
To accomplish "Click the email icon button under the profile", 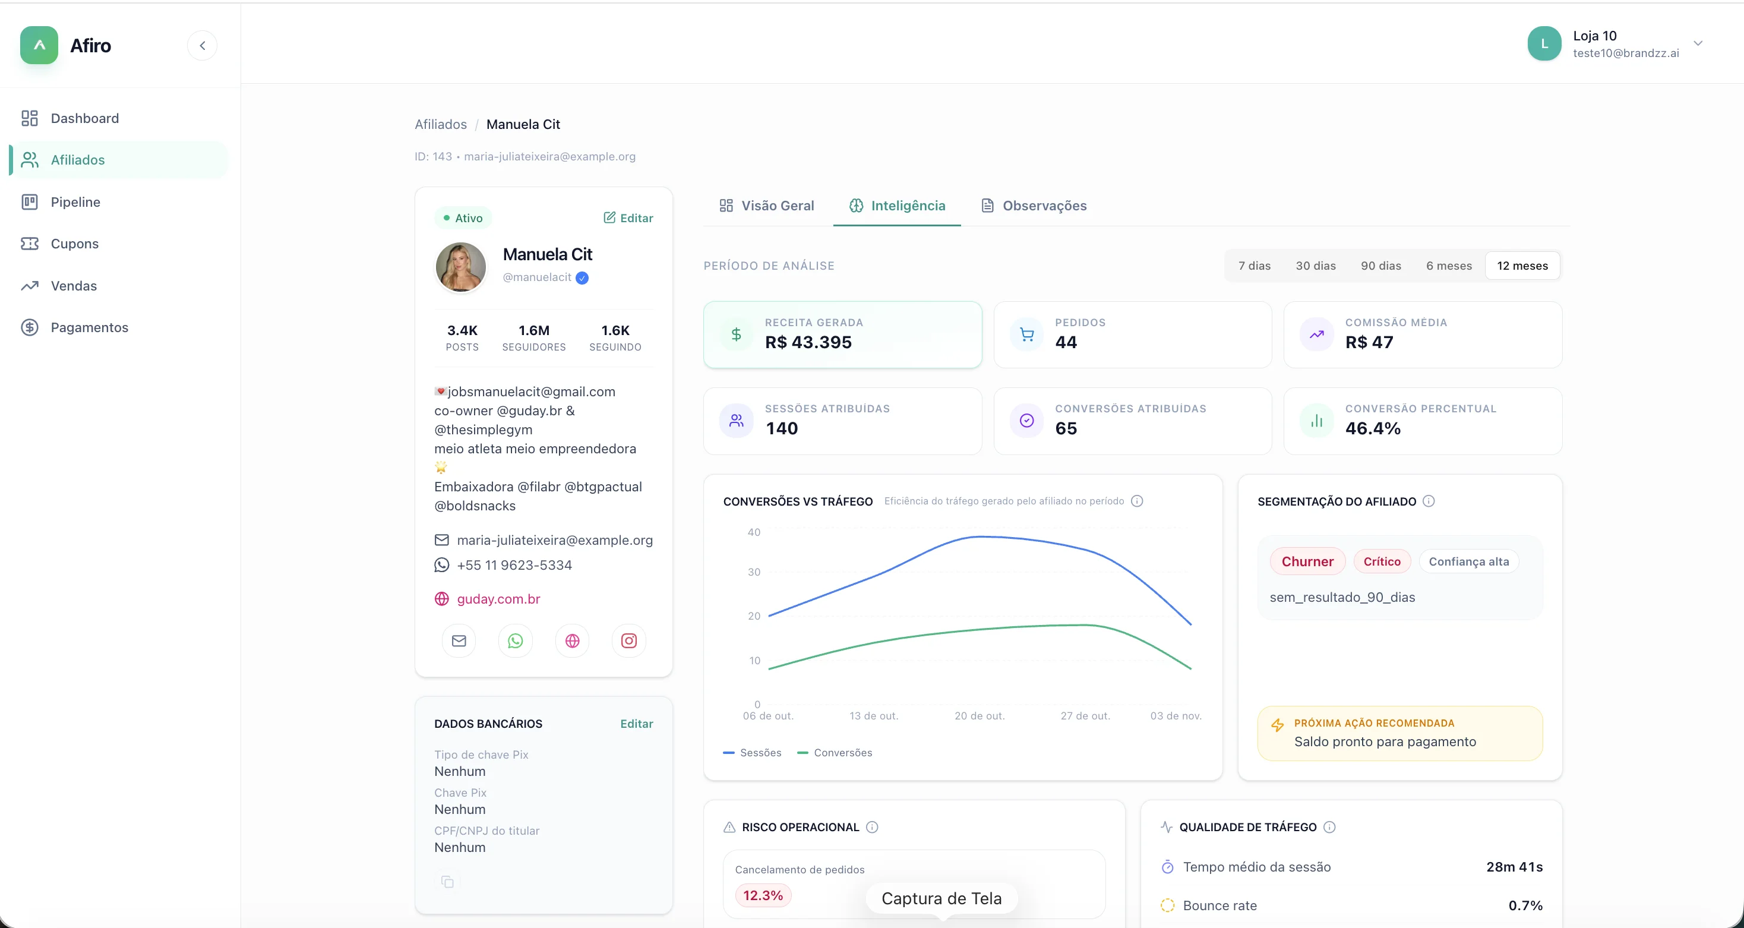I will coord(459,641).
